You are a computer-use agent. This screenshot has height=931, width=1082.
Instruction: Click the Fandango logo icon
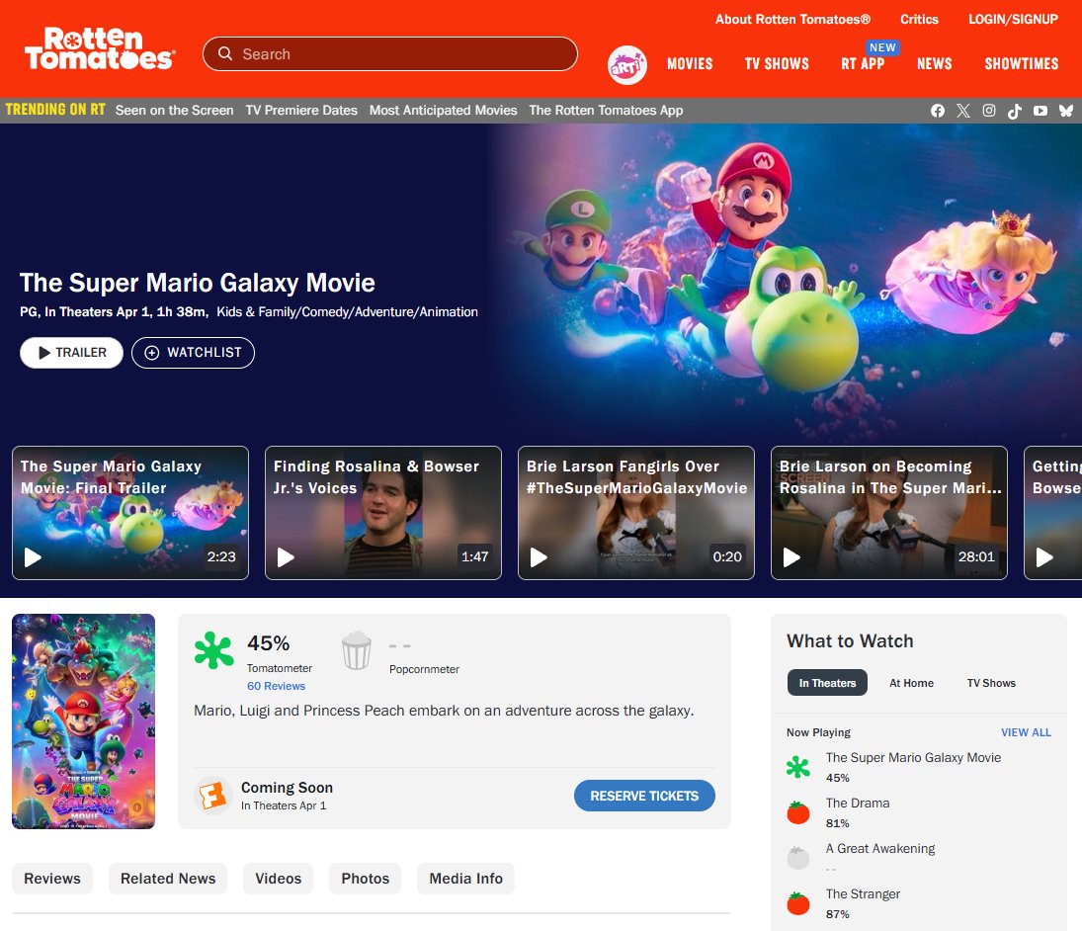(x=212, y=796)
